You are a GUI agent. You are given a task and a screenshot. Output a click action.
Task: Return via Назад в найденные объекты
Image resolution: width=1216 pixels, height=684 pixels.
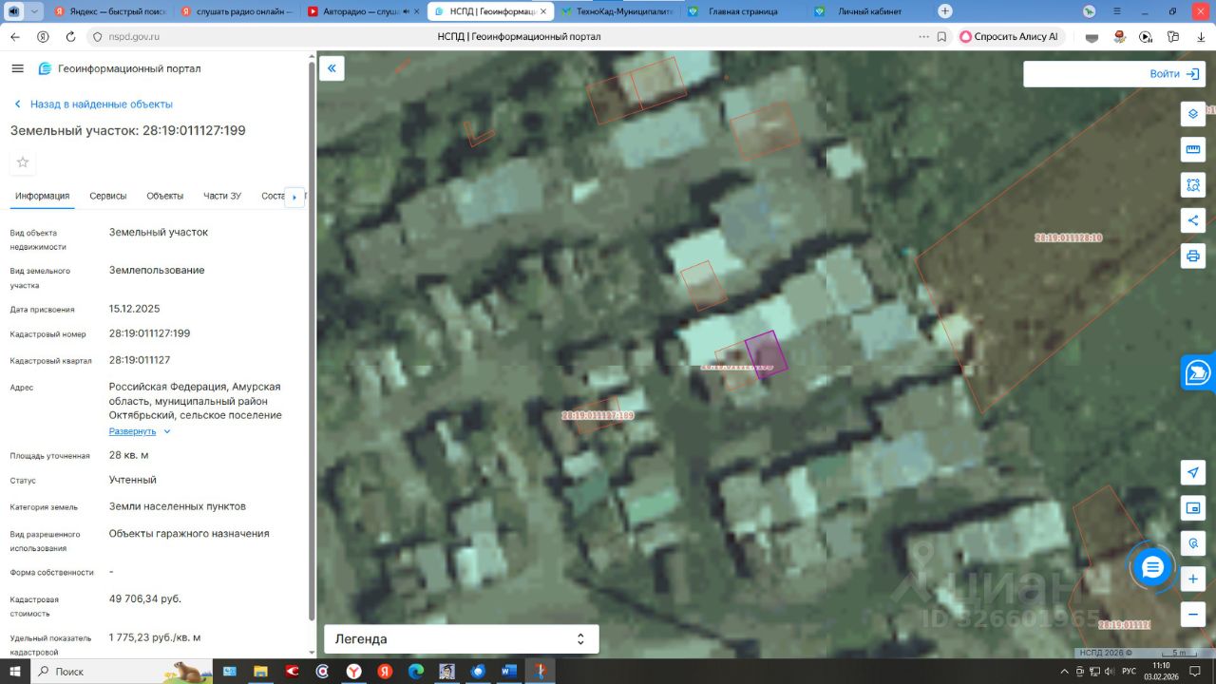(x=93, y=104)
